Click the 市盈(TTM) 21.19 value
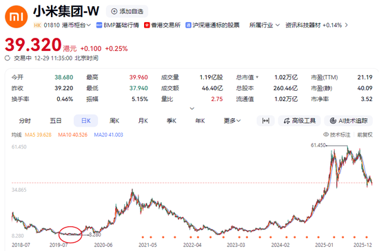Screen dimensions: 379x251 (365, 78)
